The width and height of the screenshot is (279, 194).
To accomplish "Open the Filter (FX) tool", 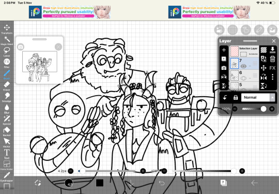I will [7, 63].
